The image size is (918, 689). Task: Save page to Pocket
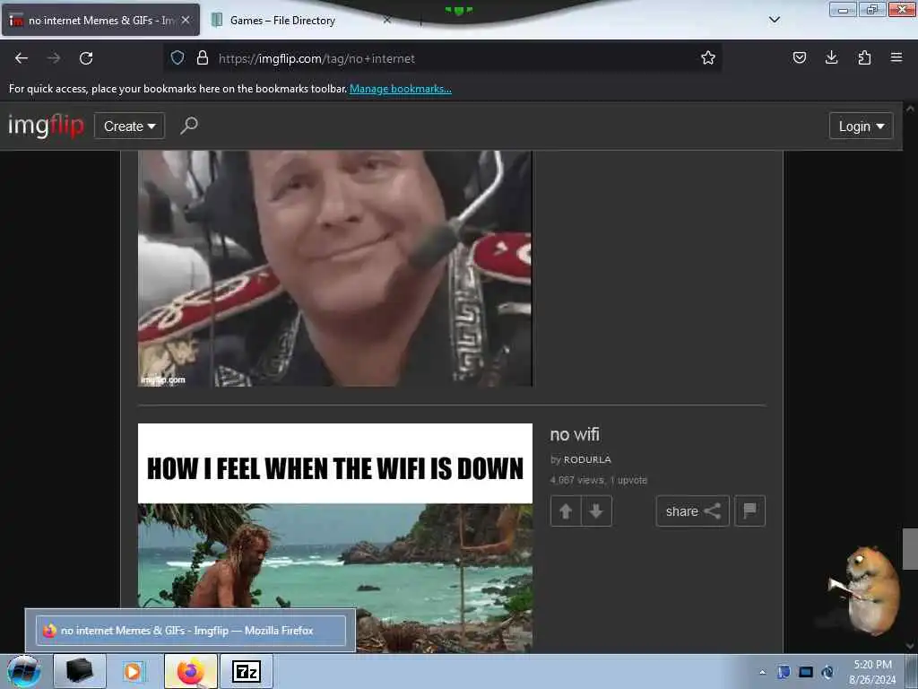(x=799, y=57)
